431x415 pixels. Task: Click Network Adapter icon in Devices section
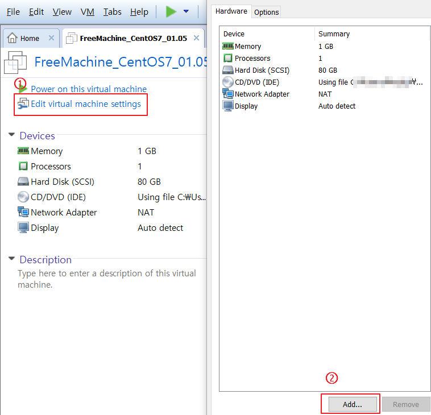coord(23,212)
